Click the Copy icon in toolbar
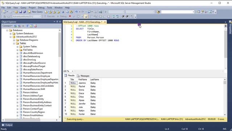This screenshot has width=232, height=131. click(67, 12)
